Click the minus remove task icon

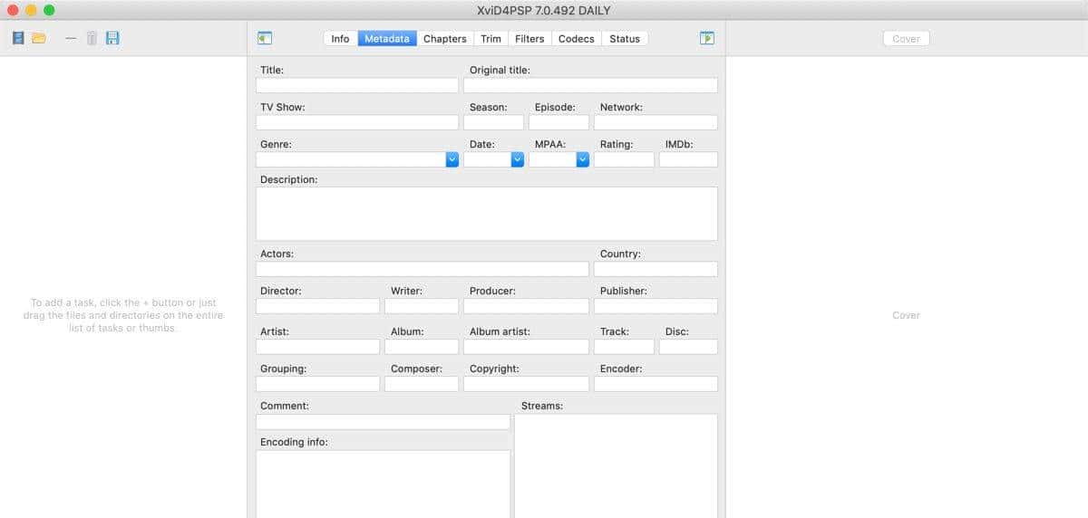71,38
